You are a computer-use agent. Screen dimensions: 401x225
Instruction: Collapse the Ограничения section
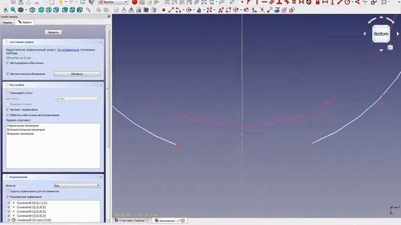click(x=101, y=177)
